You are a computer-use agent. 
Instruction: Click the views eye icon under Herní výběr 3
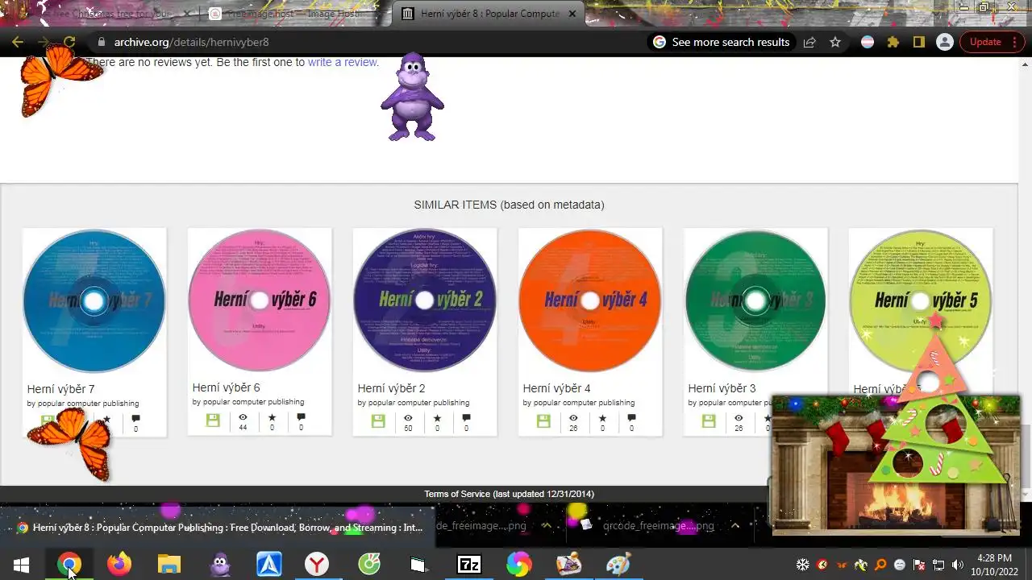(739, 418)
